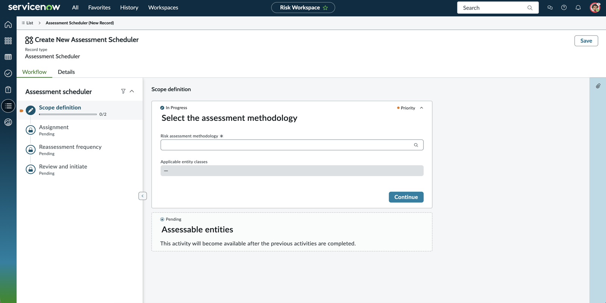
Task: Open the Home icon in left sidebar
Action: click(8, 25)
